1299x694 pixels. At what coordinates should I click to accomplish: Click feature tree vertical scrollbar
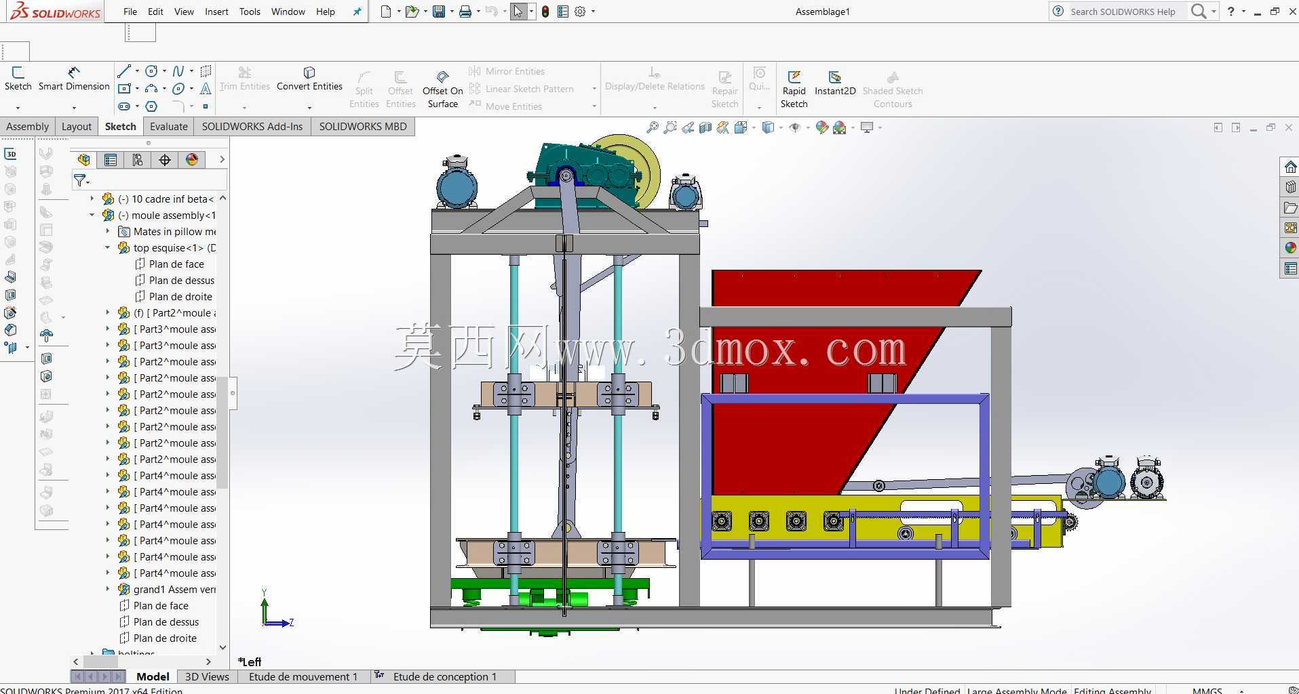pyautogui.click(x=222, y=431)
